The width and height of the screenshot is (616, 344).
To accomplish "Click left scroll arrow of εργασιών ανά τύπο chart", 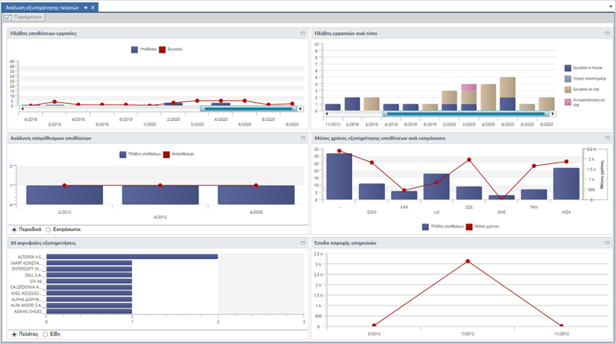I will (327, 114).
